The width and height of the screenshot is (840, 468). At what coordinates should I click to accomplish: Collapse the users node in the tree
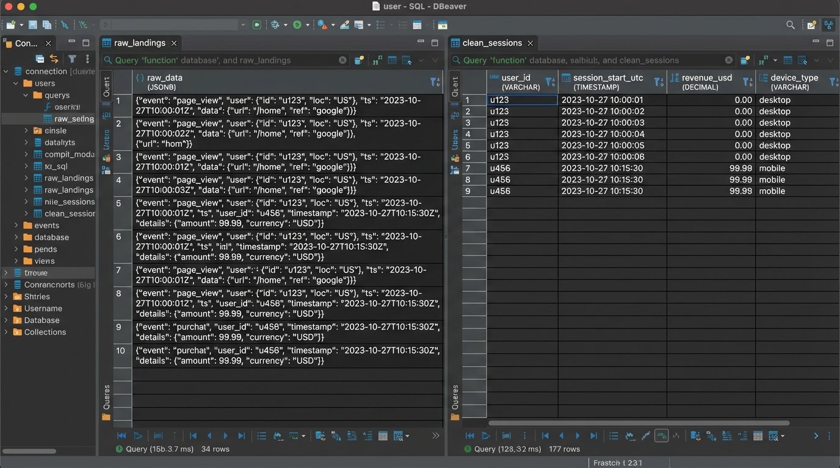pyautogui.click(x=16, y=83)
